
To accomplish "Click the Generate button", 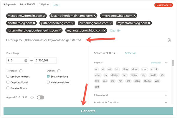I will tap(88, 111).
